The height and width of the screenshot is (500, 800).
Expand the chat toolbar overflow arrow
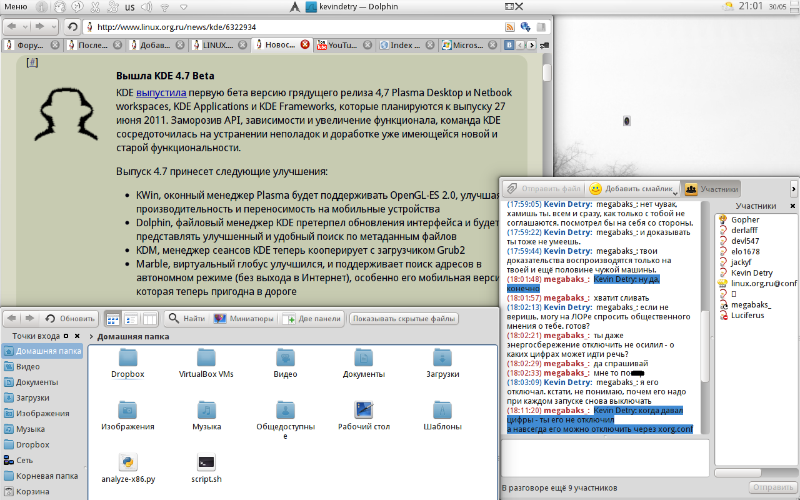click(794, 188)
